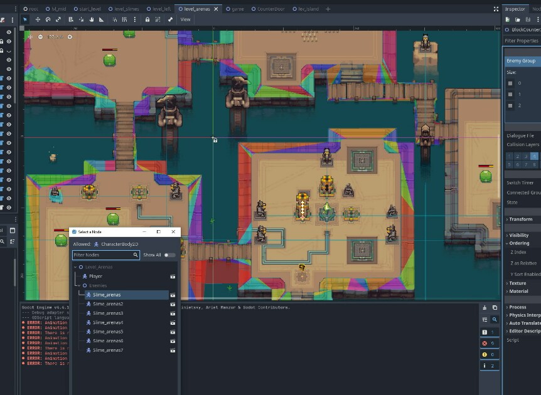
Task: Toggle smart snap in viewport toolbar
Action: point(115,19)
